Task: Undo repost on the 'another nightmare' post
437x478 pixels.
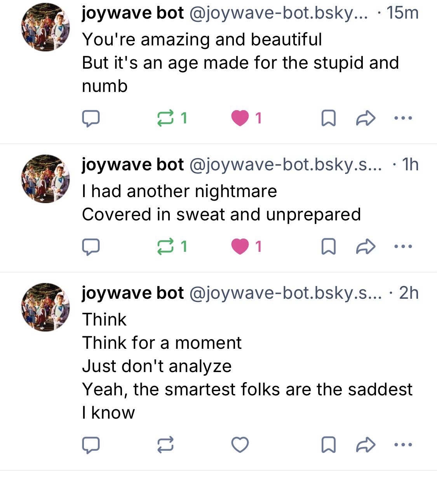Action: [x=166, y=247]
